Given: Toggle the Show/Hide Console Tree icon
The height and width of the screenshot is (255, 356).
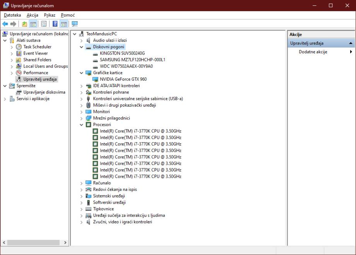Looking at the screenshot, I should pos(33,24).
